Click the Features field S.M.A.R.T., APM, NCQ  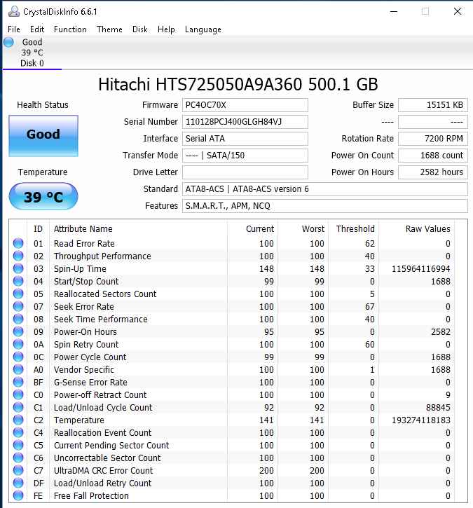coord(325,206)
